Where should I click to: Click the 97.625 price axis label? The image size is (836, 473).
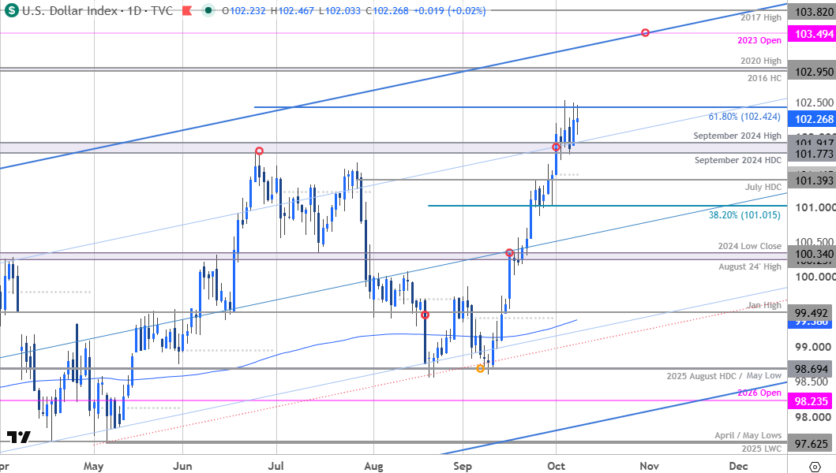[x=812, y=443]
